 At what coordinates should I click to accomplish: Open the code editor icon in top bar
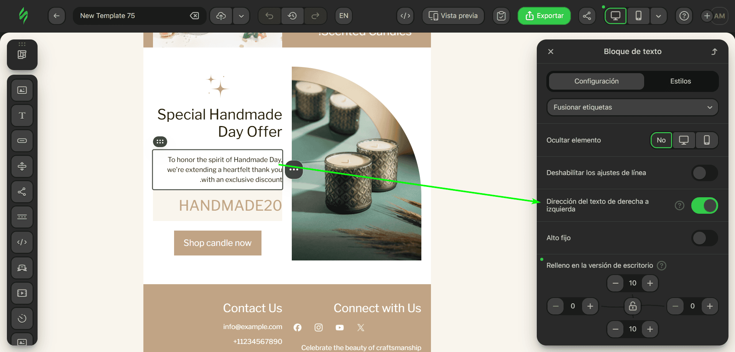click(405, 16)
